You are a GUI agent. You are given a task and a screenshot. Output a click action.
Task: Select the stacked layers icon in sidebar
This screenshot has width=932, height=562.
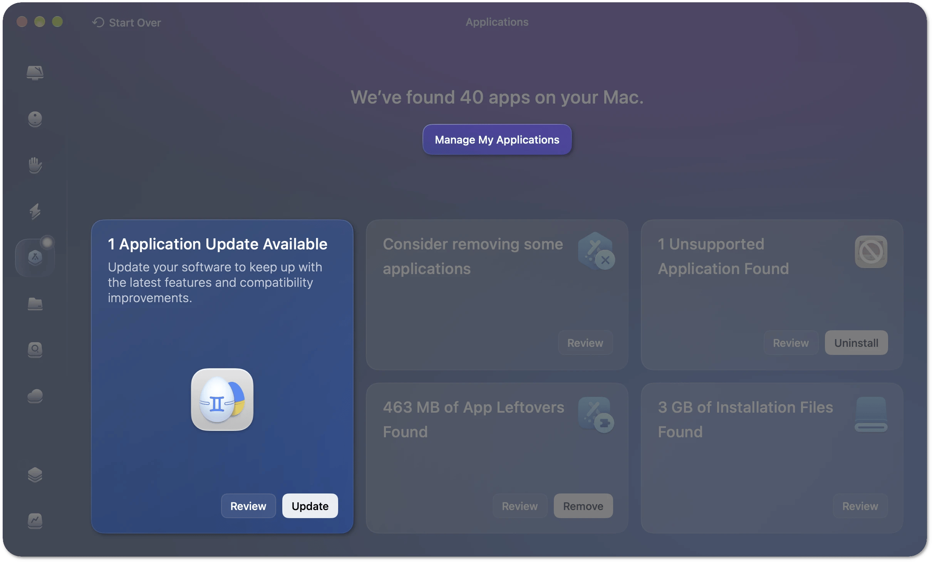(x=35, y=475)
